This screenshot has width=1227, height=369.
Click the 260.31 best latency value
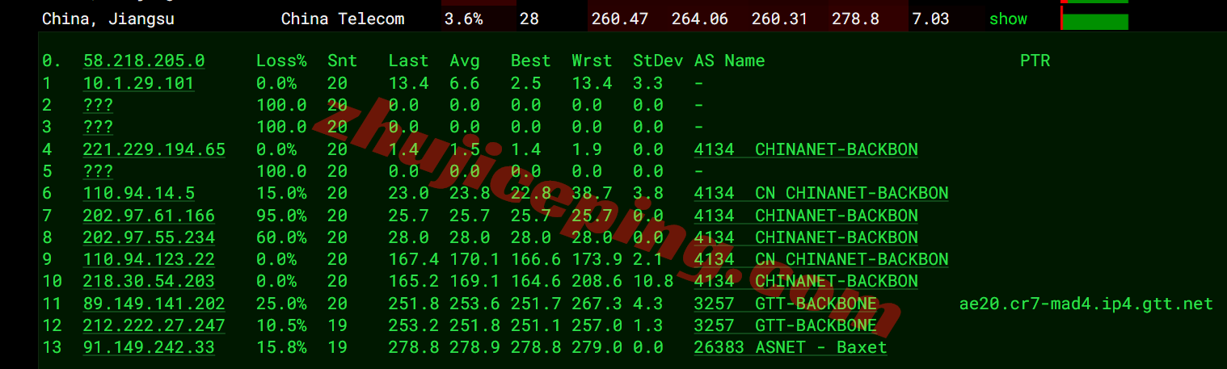point(779,19)
